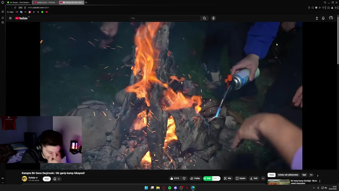The width and height of the screenshot is (339, 191).
Task: Open the Opera menu logo
Action: tap(3, 2)
